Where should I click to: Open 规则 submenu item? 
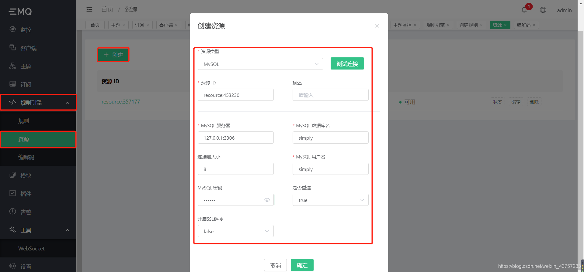click(x=38, y=121)
